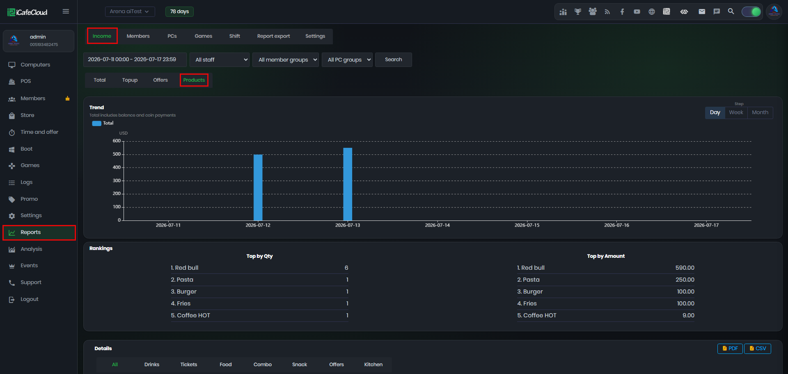Image resolution: width=788 pixels, height=374 pixels.
Task: Switch to the Report export tab
Action: coord(273,36)
